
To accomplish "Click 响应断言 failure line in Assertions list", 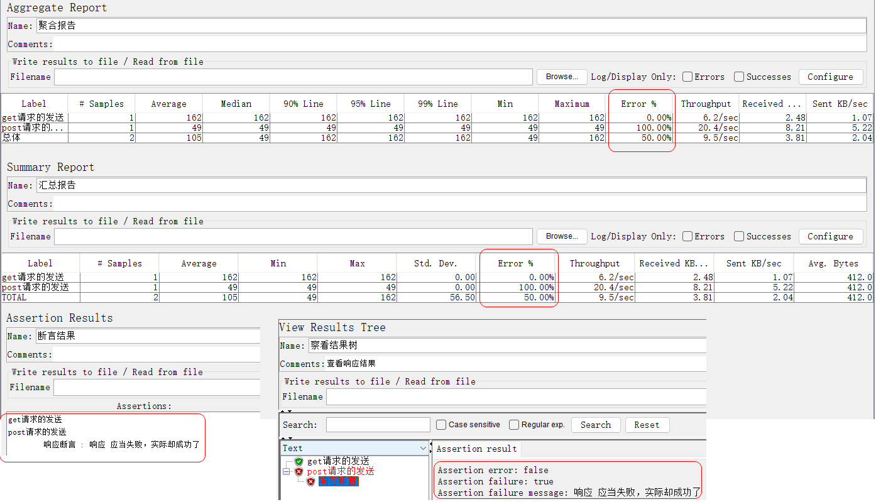I will 121,444.
